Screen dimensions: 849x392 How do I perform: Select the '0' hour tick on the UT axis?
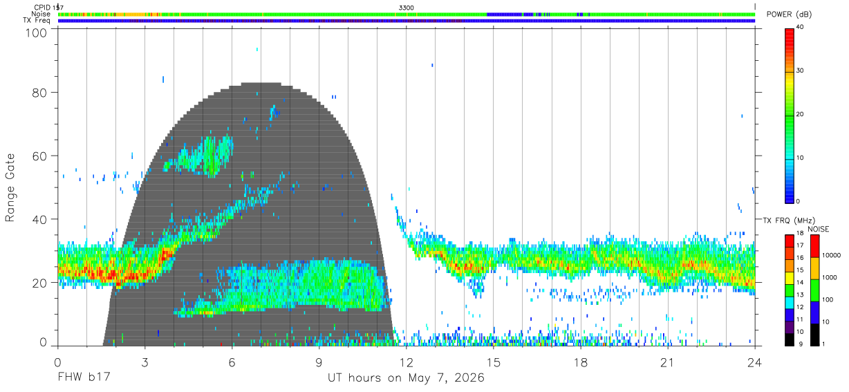[x=57, y=362]
